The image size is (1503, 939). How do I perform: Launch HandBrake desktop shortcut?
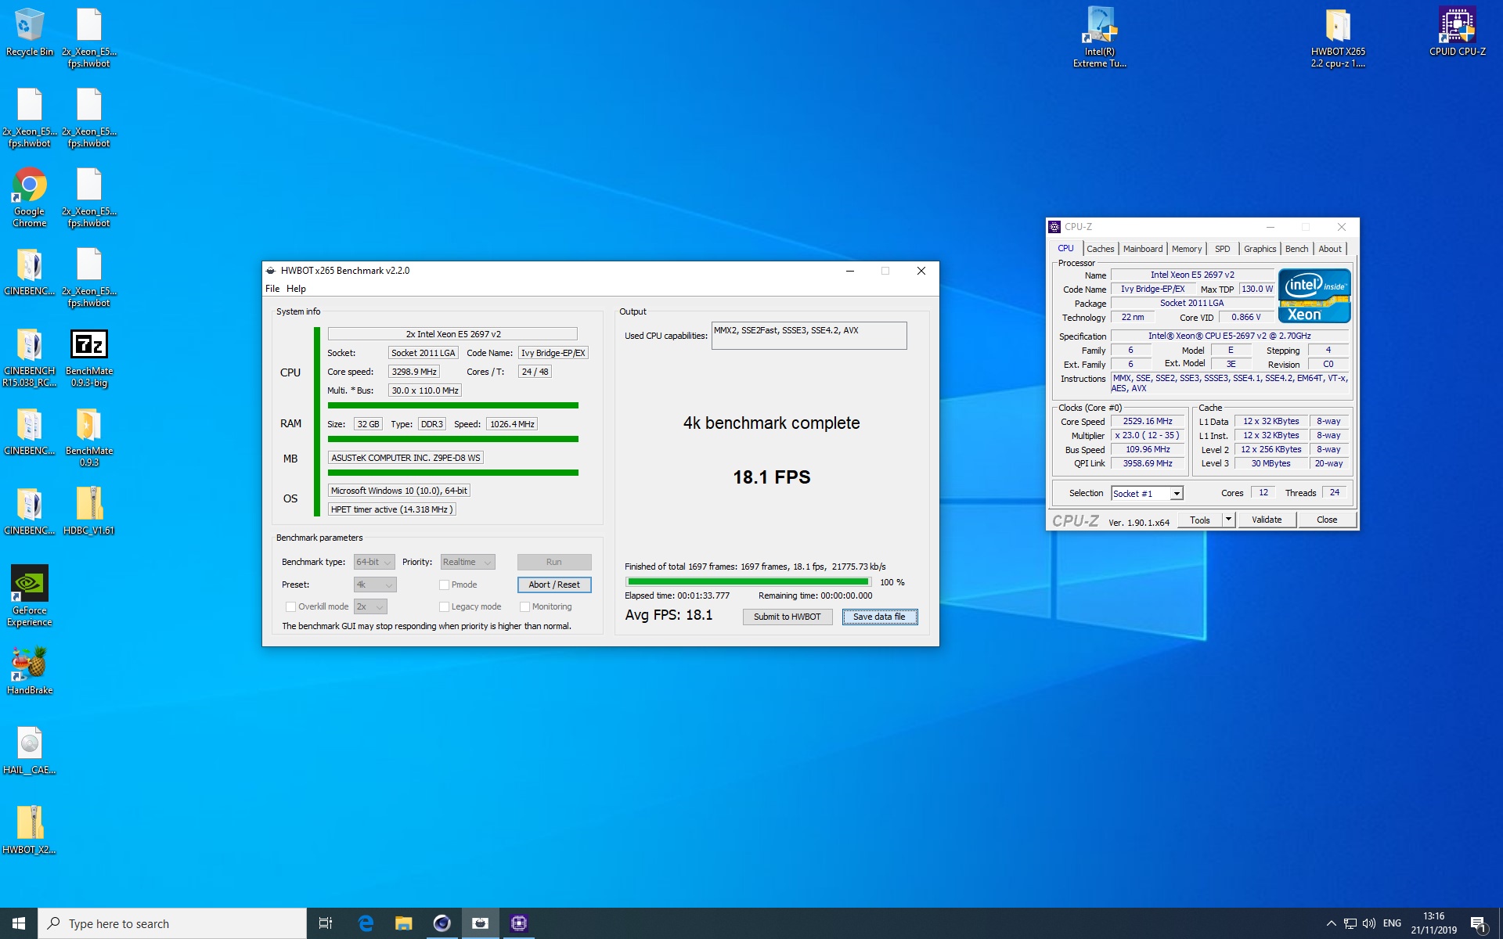pos(29,671)
